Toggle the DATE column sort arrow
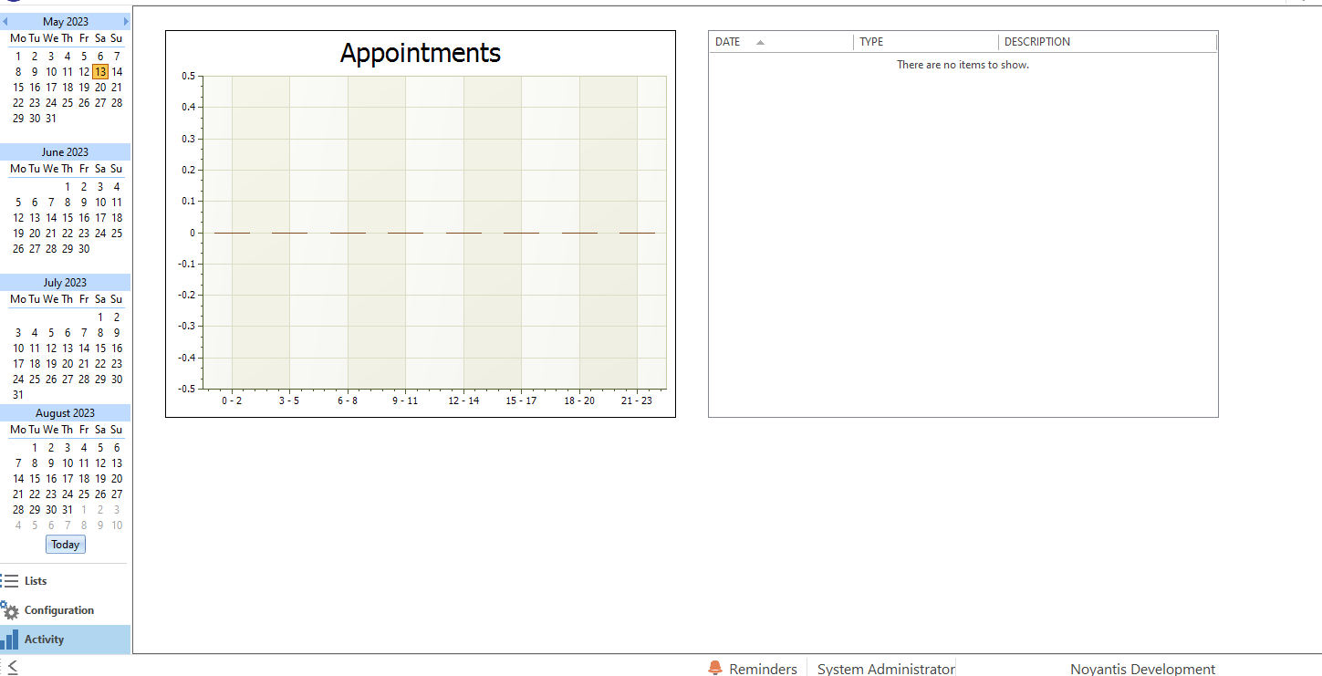The width and height of the screenshot is (1322, 676). (x=760, y=42)
